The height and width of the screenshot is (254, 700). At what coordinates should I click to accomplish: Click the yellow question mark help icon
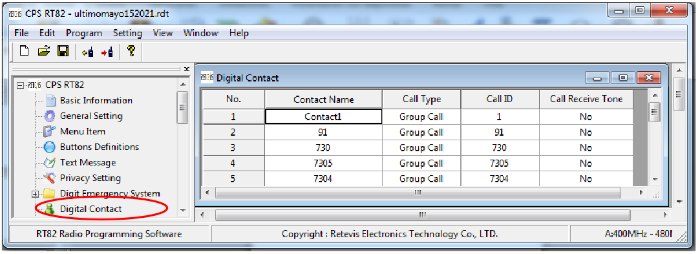coord(131,51)
